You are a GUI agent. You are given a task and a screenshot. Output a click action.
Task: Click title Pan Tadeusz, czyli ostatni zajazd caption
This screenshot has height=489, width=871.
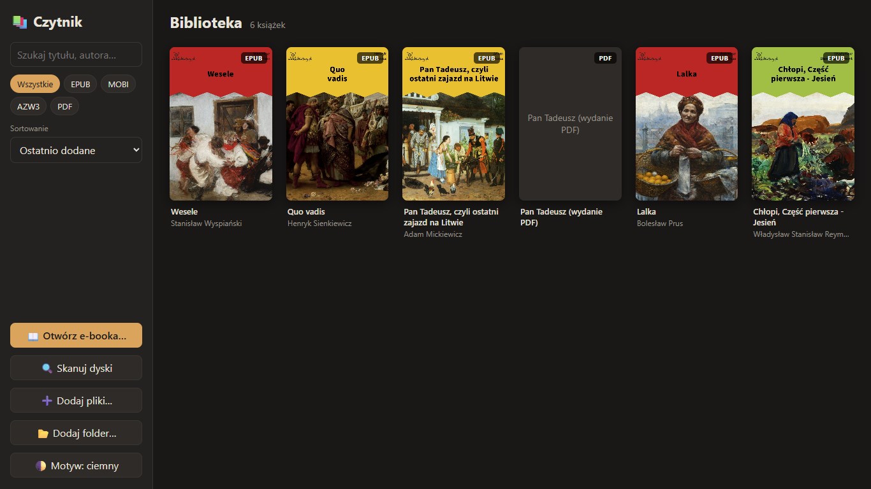point(451,217)
